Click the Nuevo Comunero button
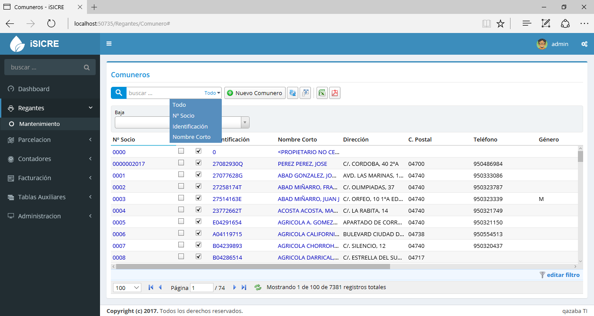The height and width of the screenshot is (316, 594). [x=255, y=93]
